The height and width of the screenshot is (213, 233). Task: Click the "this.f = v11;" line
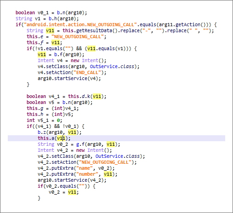coord(45,42)
